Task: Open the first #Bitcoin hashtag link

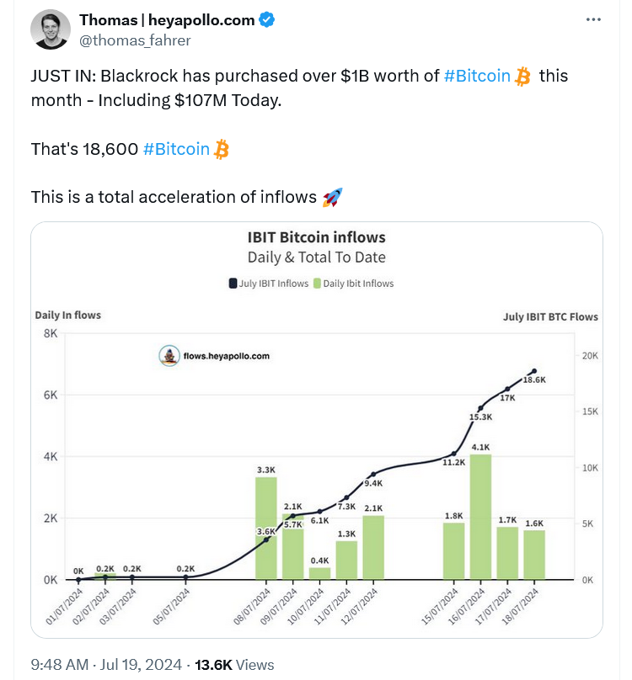Action: [x=477, y=76]
